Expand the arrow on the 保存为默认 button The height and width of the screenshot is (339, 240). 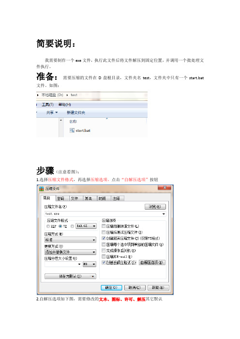(x=93, y=276)
